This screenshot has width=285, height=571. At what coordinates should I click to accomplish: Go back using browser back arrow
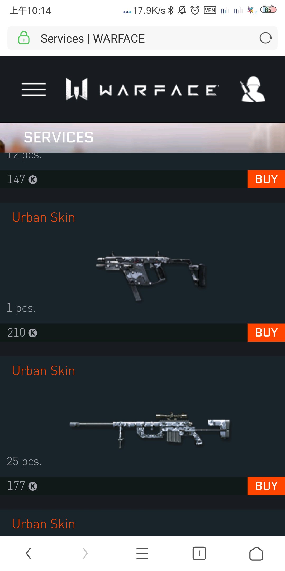pyautogui.click(x=28, y=553)
